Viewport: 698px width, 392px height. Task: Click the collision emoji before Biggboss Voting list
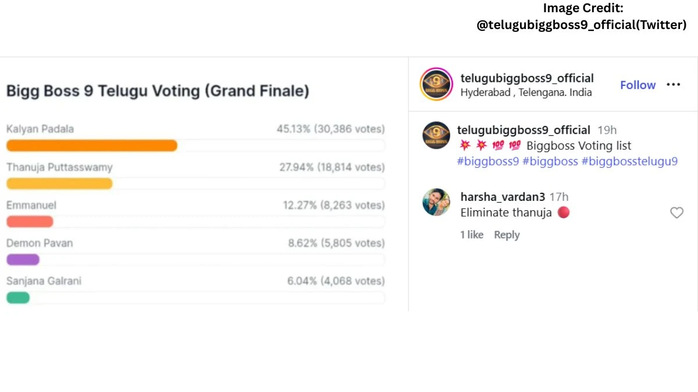pos(466,146)
